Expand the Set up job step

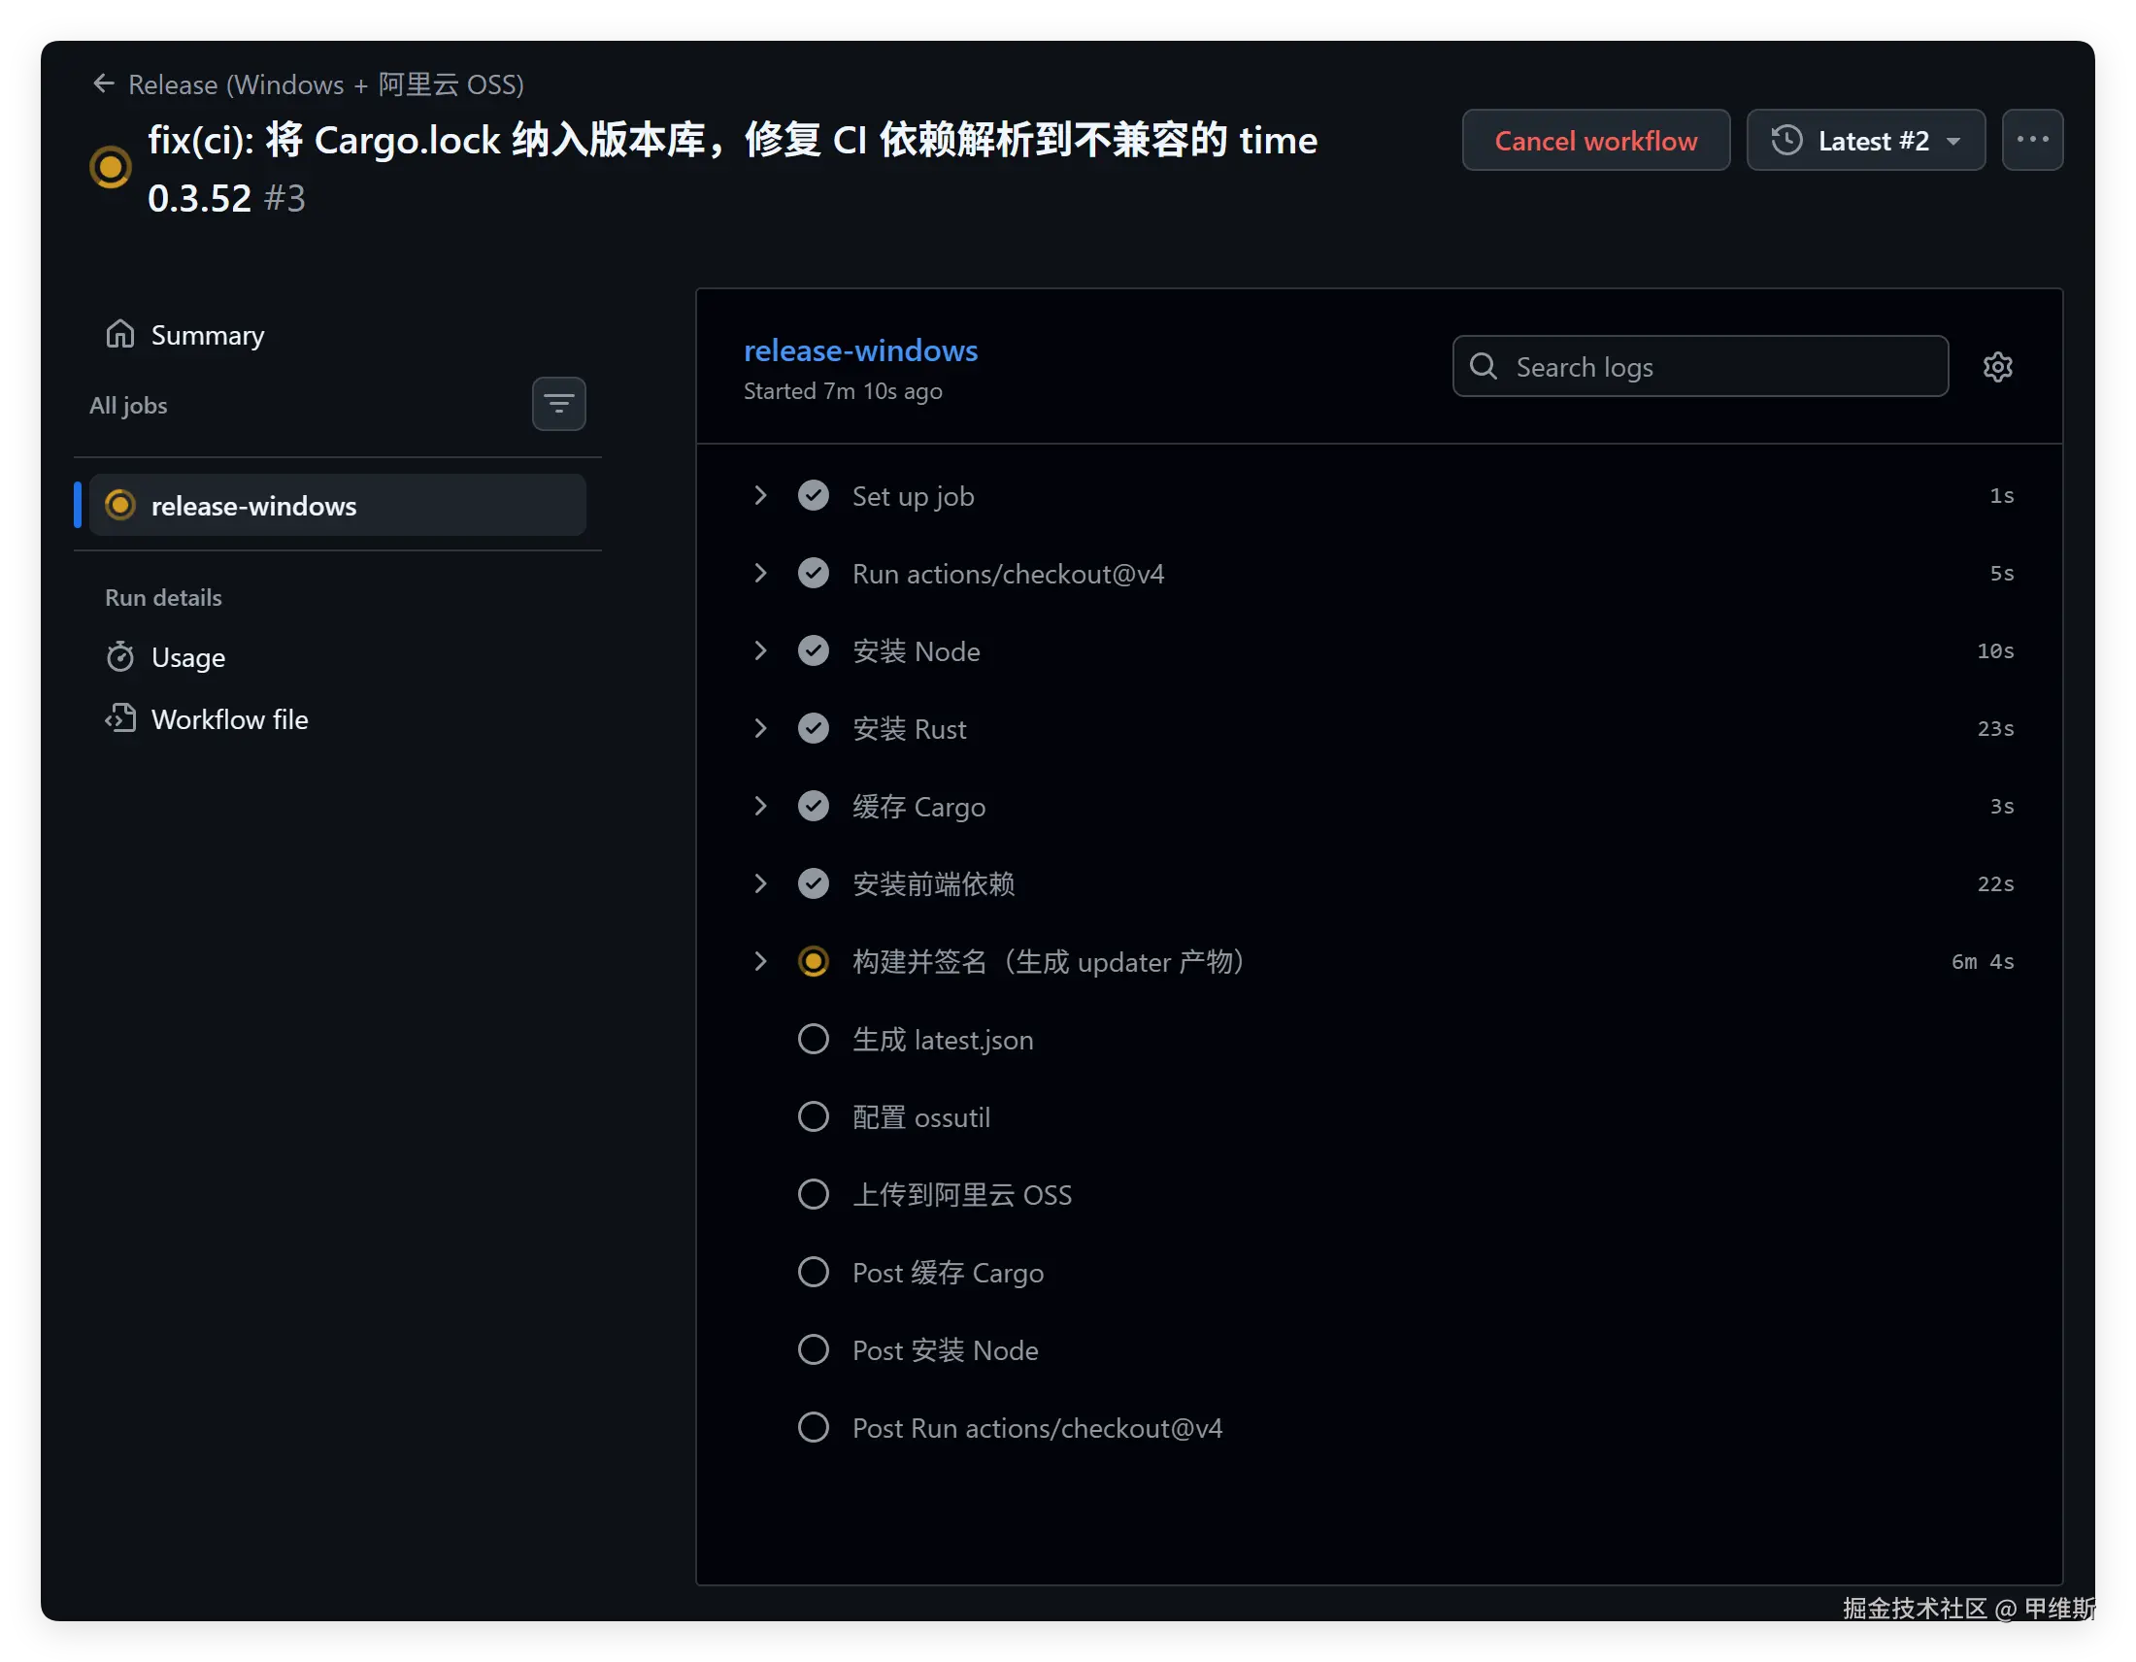point(760,496)
